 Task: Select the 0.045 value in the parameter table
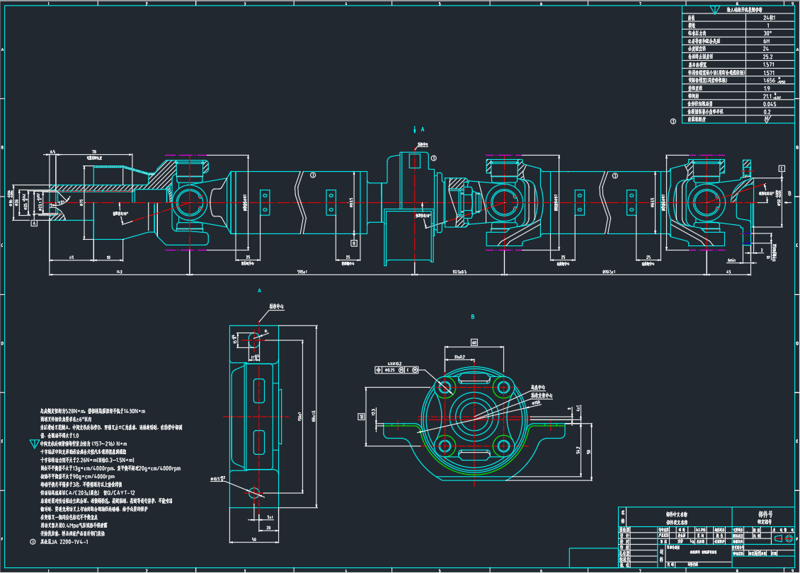770,104
